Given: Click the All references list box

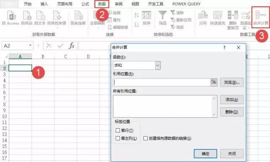Looking at the screenshot, I should 165,106.
